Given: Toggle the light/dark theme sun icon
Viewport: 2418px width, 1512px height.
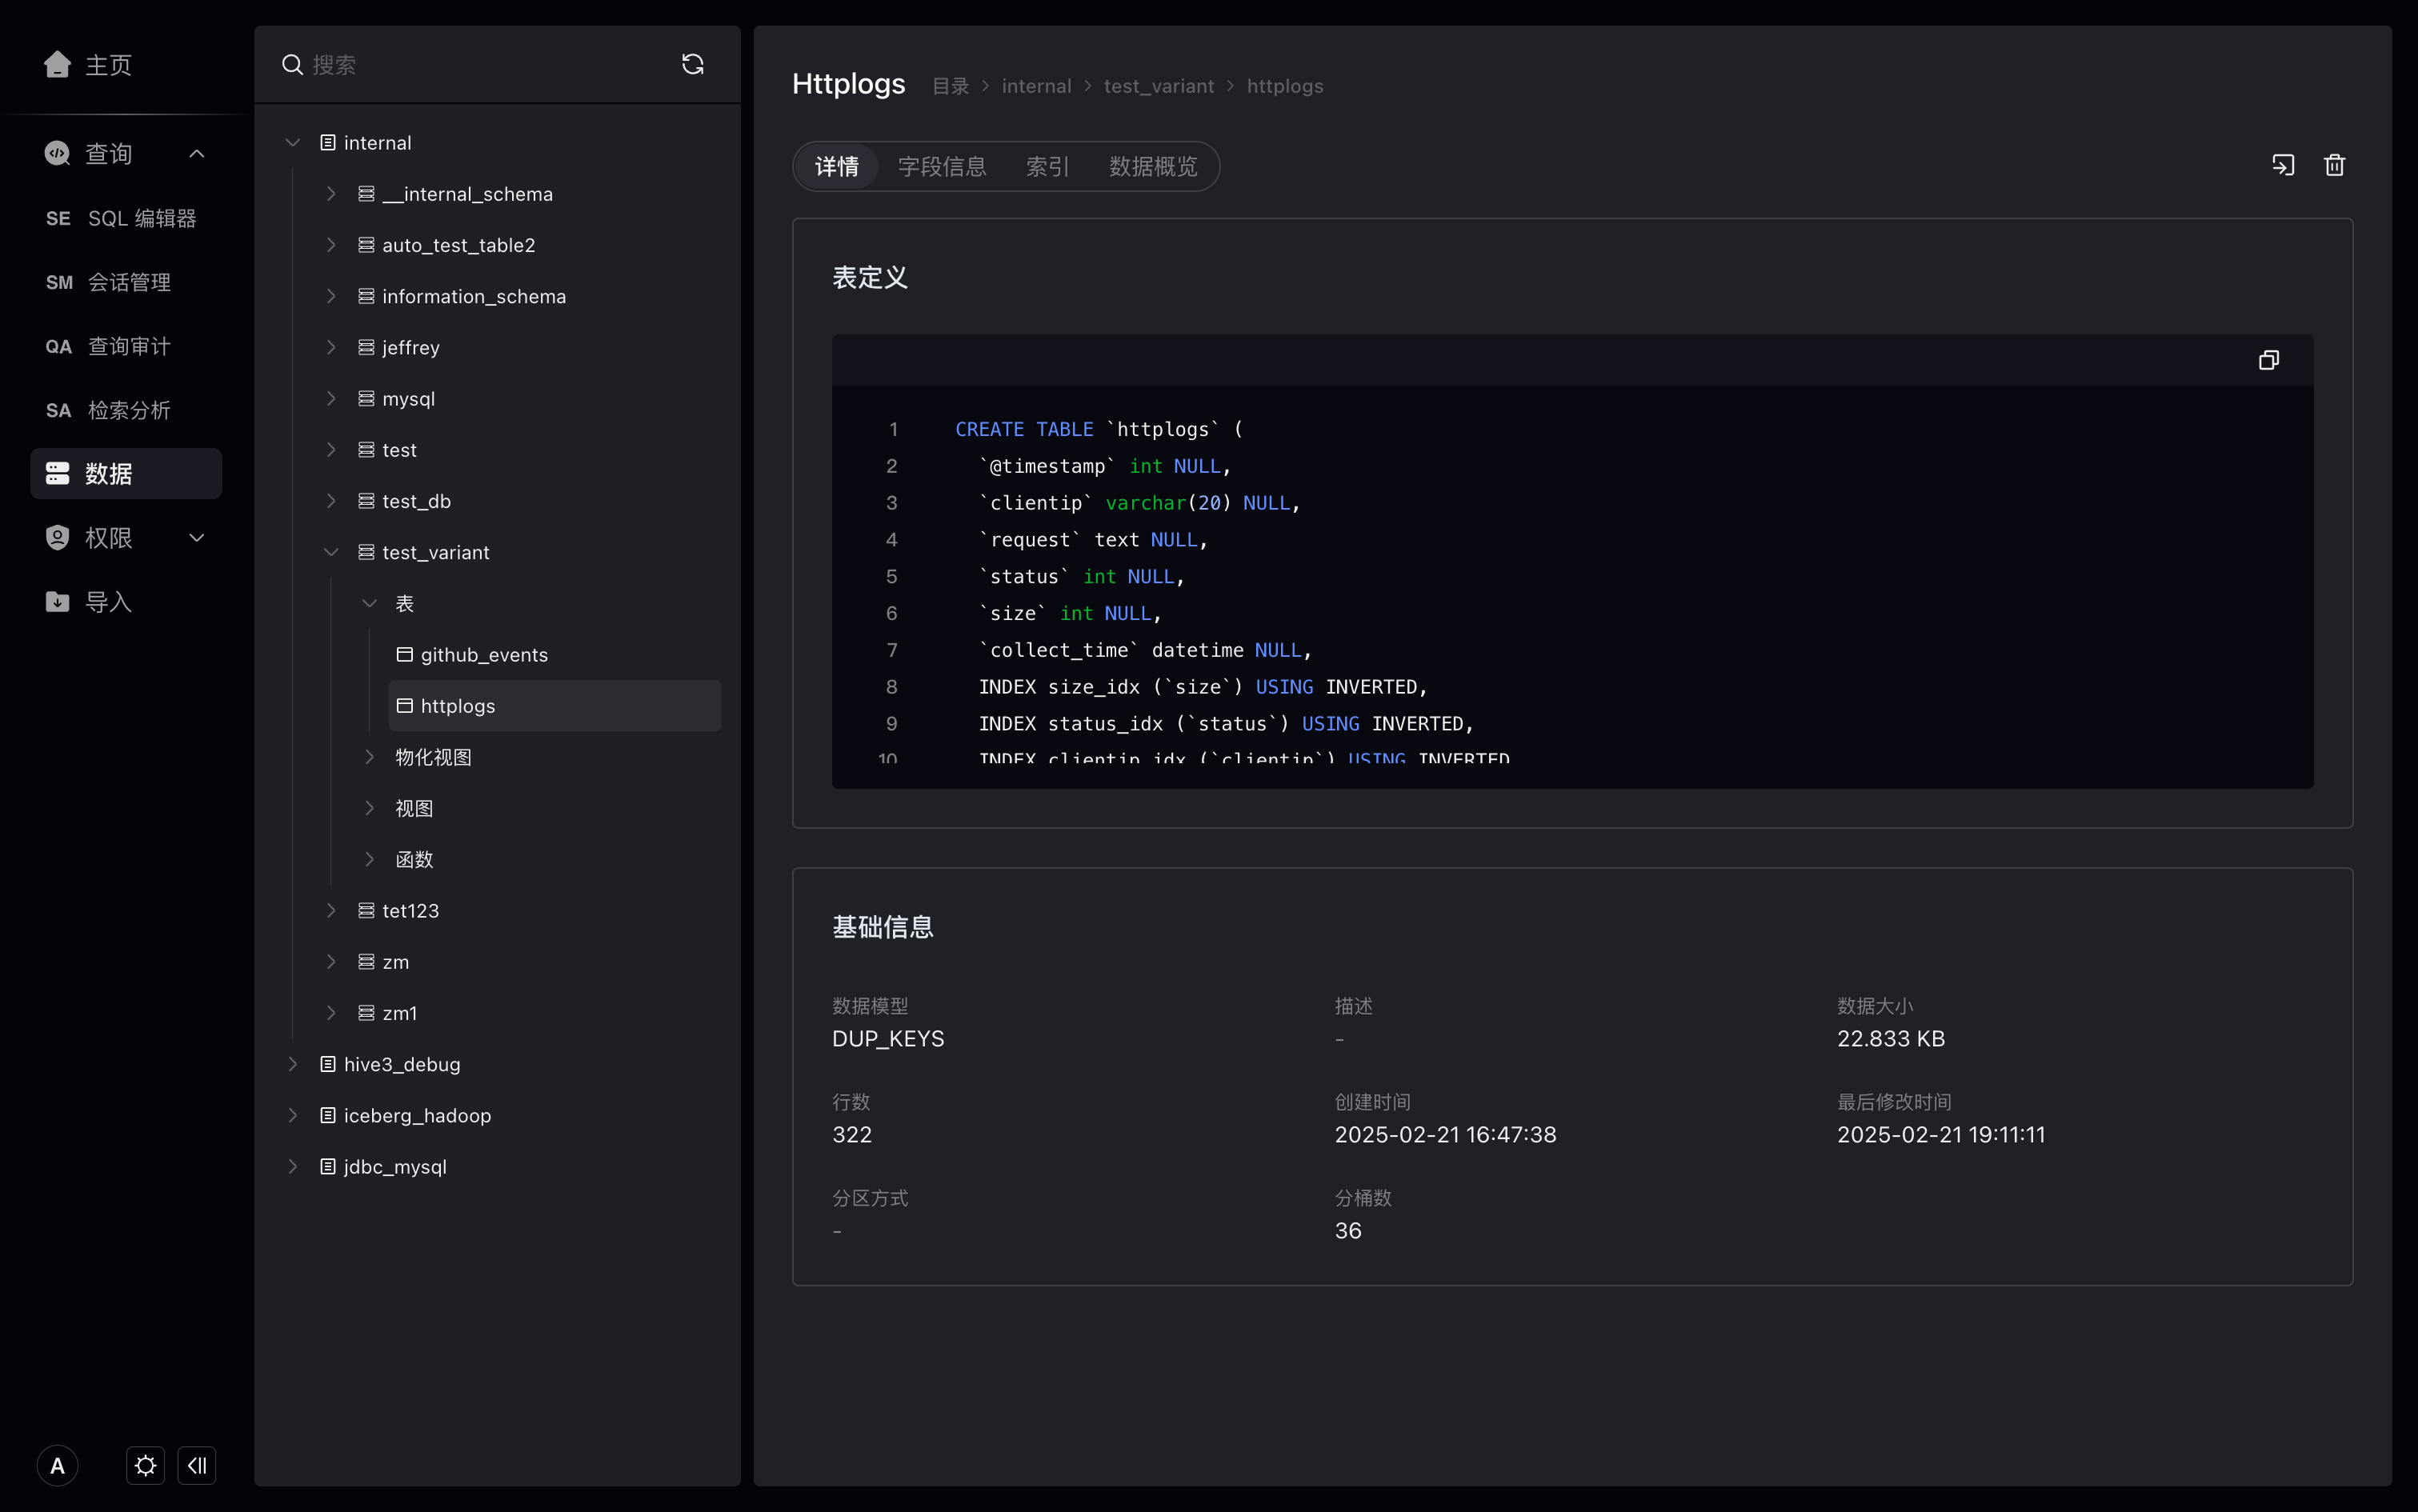Looking at the screenshot, I should 145,1465.
